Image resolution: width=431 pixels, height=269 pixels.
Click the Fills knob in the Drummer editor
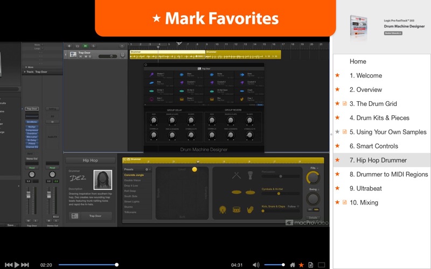click(313, 178)
